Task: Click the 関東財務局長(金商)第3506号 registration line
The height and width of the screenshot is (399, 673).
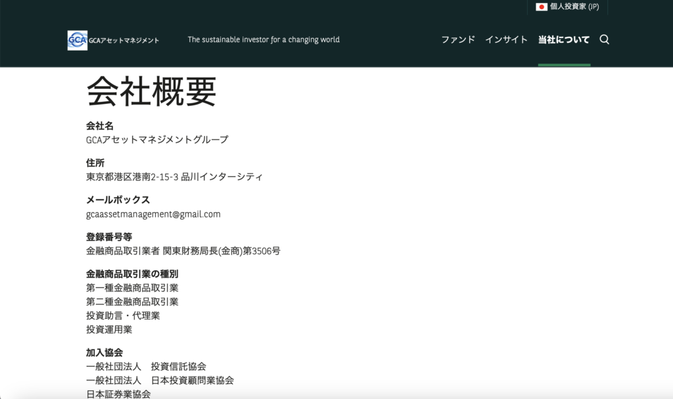Action: tap(183, 251)
